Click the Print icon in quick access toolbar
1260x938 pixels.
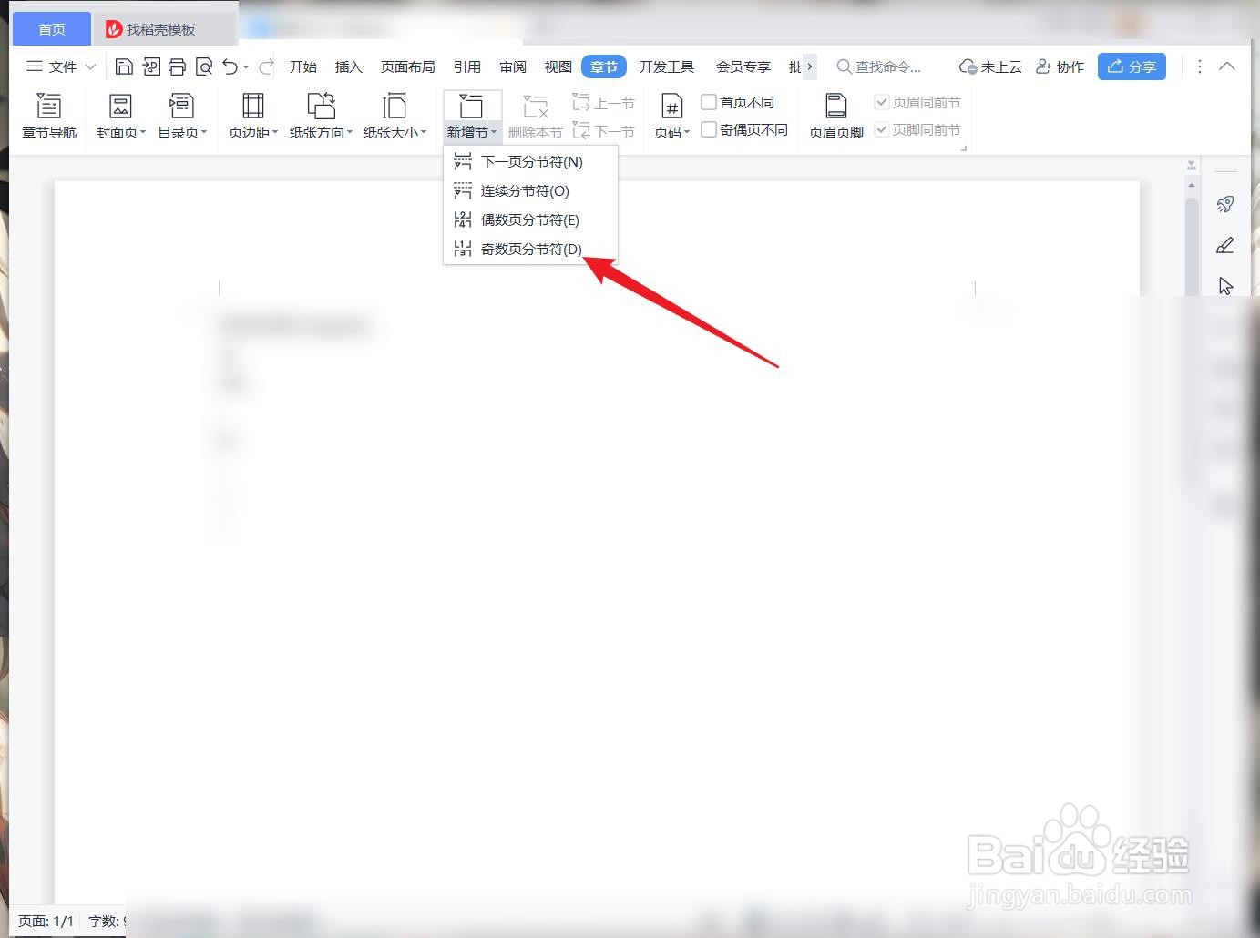point(177,66)
